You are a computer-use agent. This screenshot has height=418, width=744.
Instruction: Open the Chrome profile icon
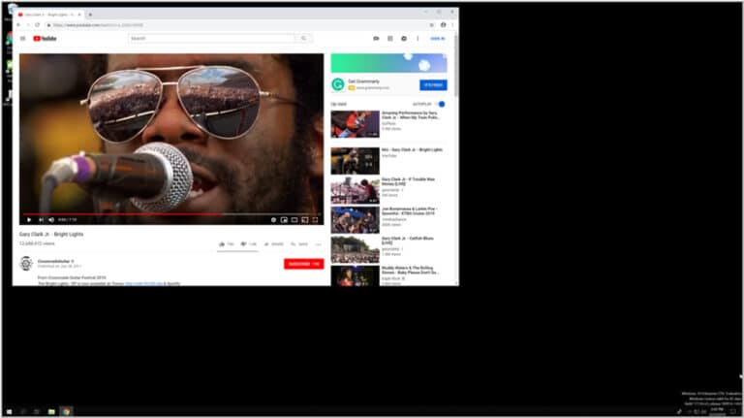click(443, 24)
